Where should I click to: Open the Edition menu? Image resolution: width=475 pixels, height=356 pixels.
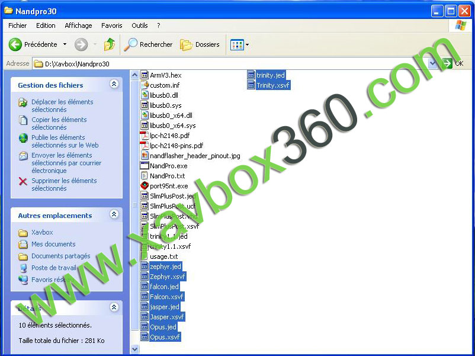pyautogui.click(x=46, y=25)
